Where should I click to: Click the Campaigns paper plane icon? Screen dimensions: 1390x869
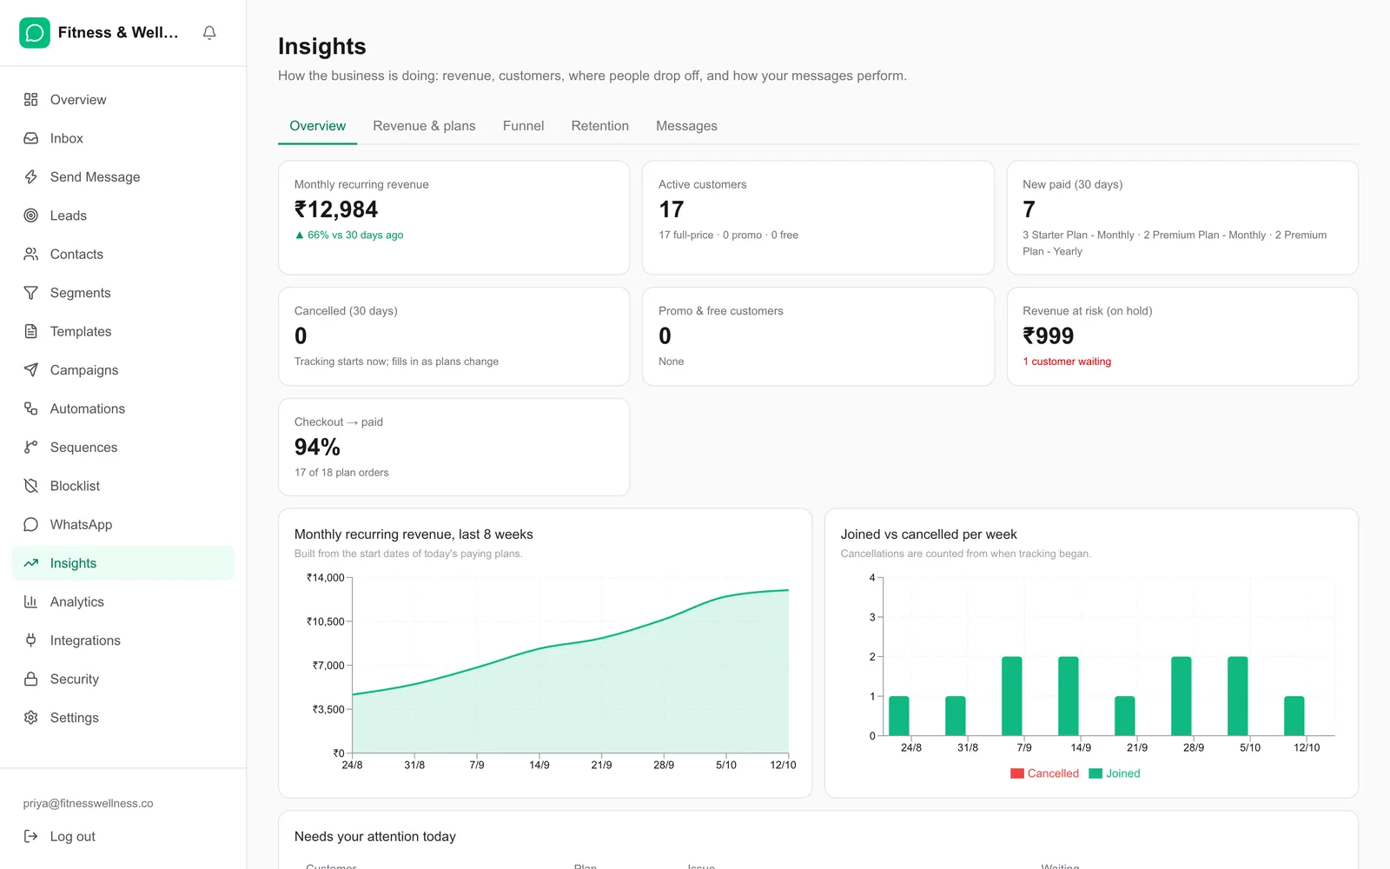point(31,370)
